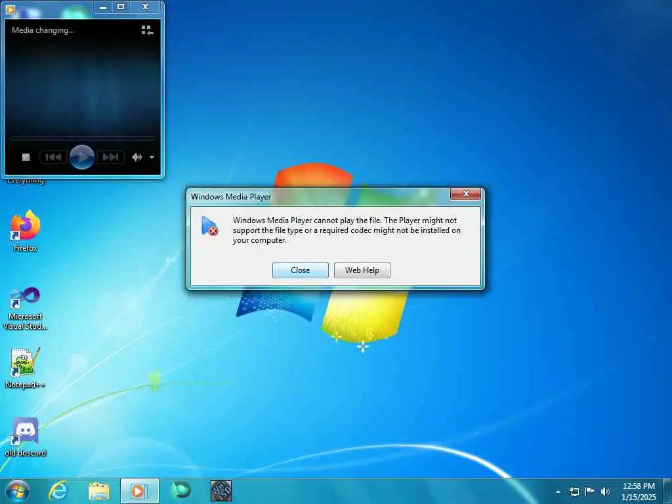
Task: Open Action Center flag in tray
Action: [590, 491]
